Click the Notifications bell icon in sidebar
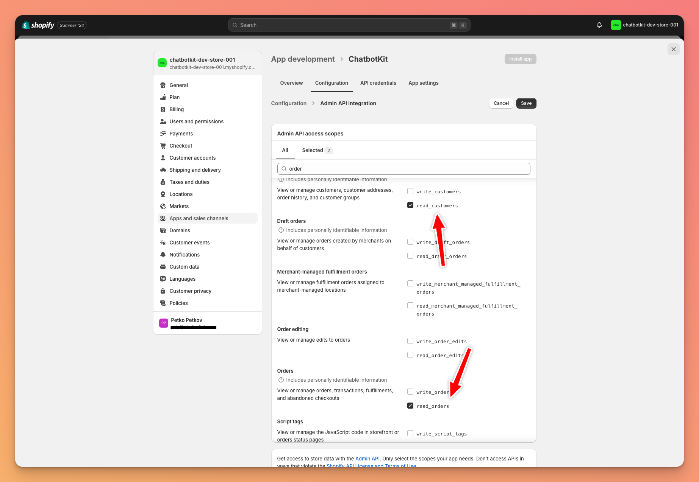699x482 pixels. [x=163, y=255]
